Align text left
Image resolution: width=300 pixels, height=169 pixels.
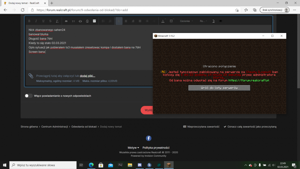[x=119, y=21]
